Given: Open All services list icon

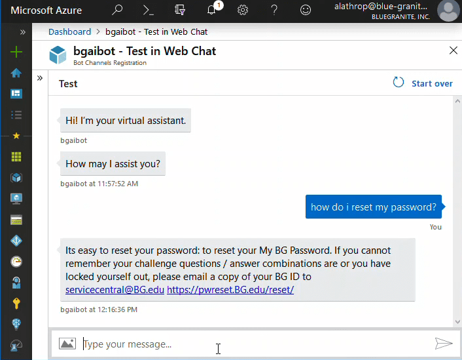Looking at the screenshot, I should tap(16, 115).
